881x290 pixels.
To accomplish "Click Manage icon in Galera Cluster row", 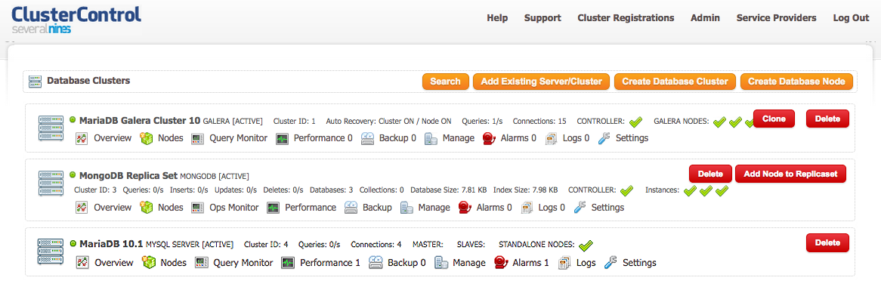I will click(431, 138).
